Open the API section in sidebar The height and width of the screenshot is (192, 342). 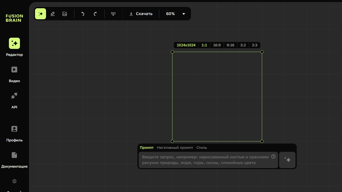[x=14, y=101]
